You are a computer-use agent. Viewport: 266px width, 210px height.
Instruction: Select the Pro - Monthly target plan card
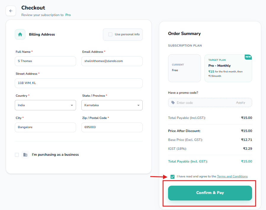pyautogui.click(x=228, y=68)
